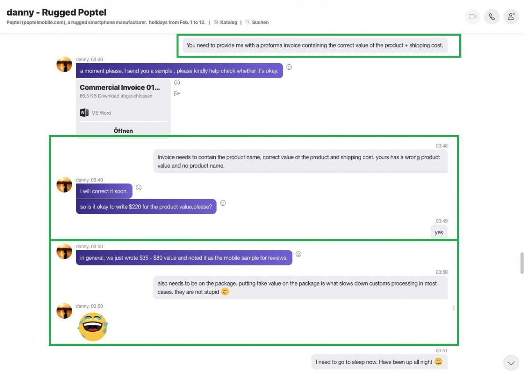
Task: Jump to latest messages with down chevron
Action: pyautogui.click(x=511, y=363)
